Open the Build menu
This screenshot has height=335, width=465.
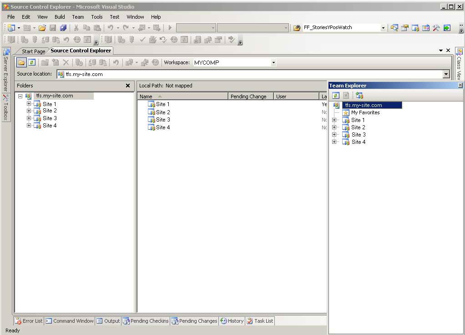(x=60, y=17)
